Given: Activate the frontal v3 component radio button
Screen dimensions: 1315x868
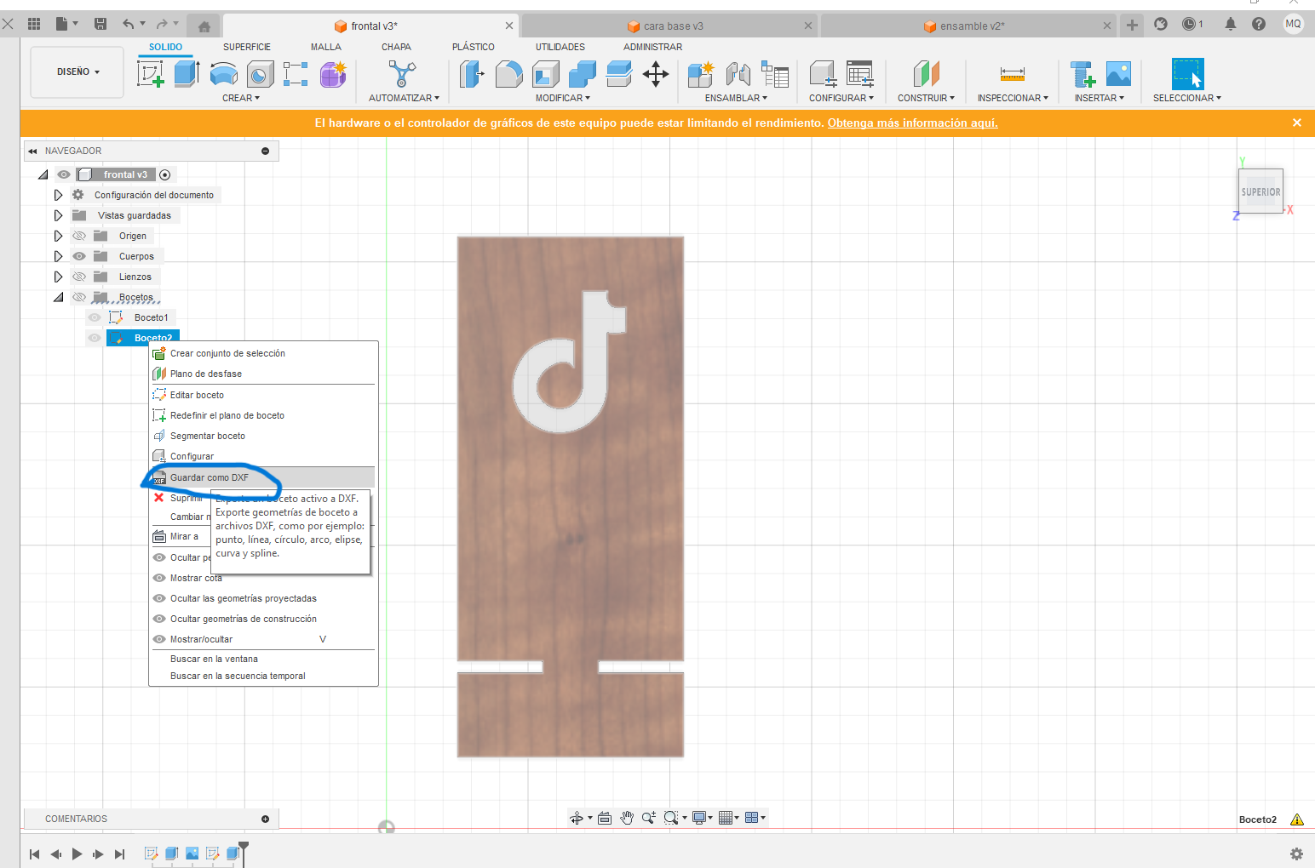Looking at the screenshot, I should pyautogui.click(x=165, y=174).
